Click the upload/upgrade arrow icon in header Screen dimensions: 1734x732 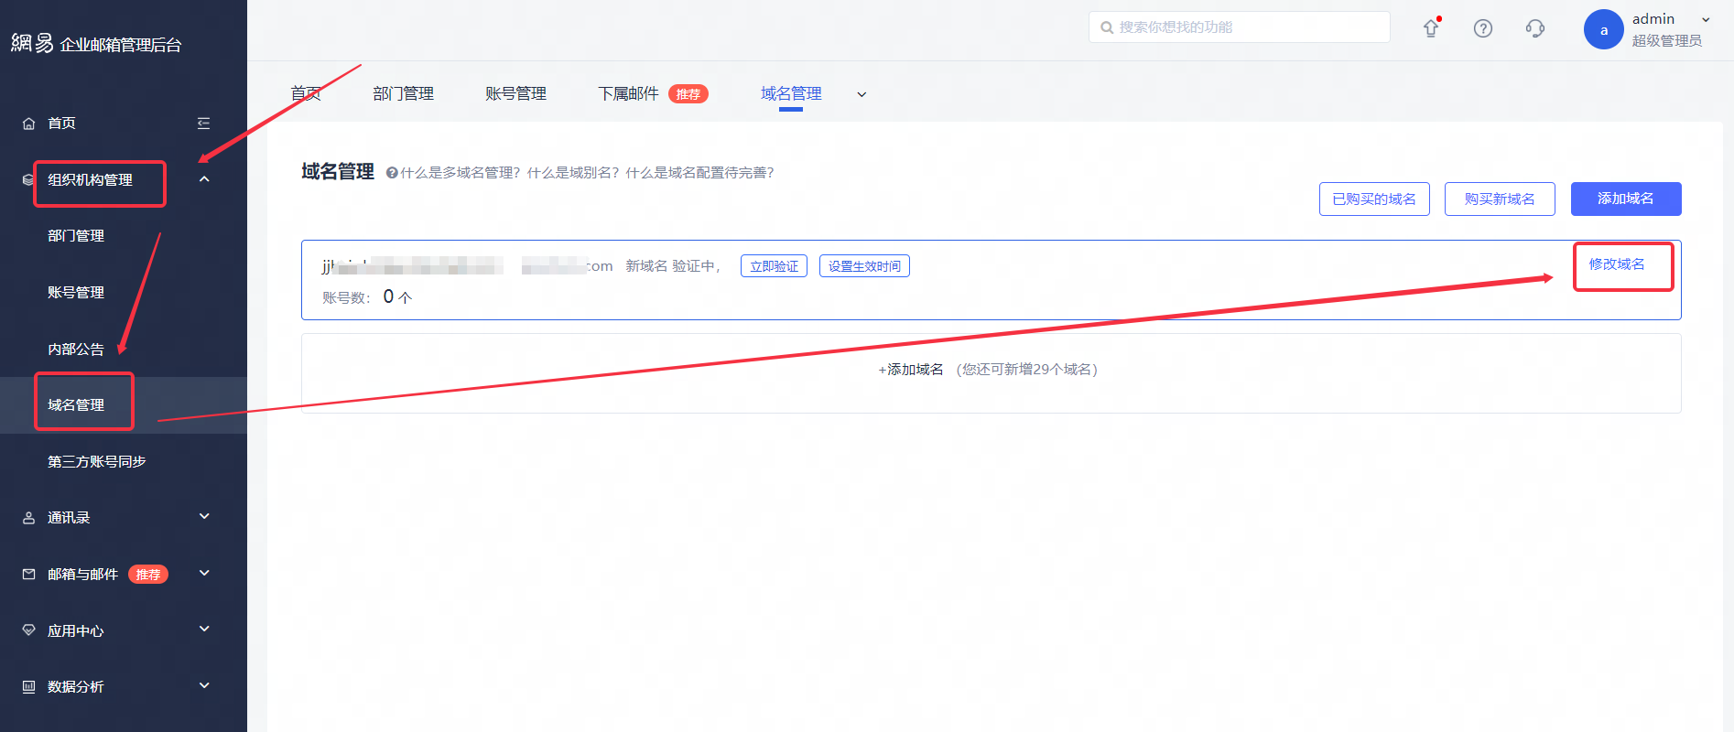click(1431, 28)
